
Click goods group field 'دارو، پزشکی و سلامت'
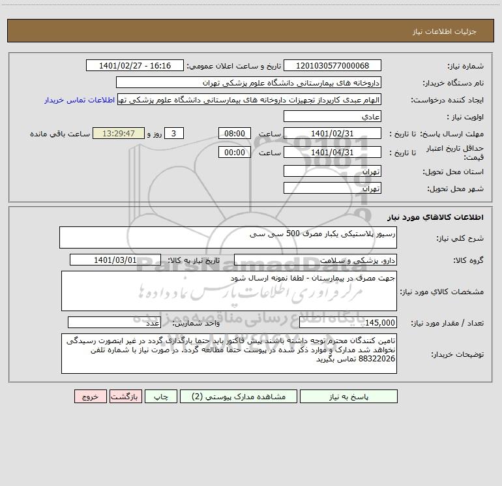pos(316,260)
